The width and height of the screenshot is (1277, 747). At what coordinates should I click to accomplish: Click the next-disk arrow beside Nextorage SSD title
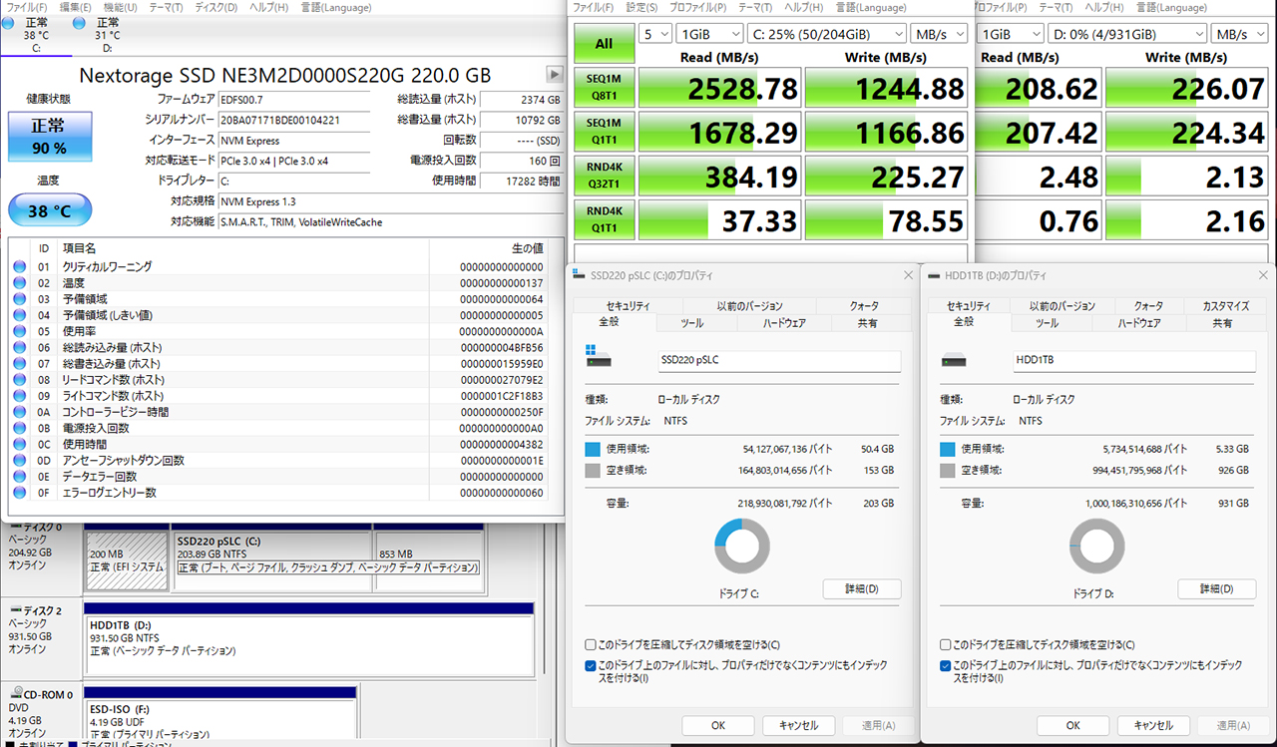coord(555,75)
